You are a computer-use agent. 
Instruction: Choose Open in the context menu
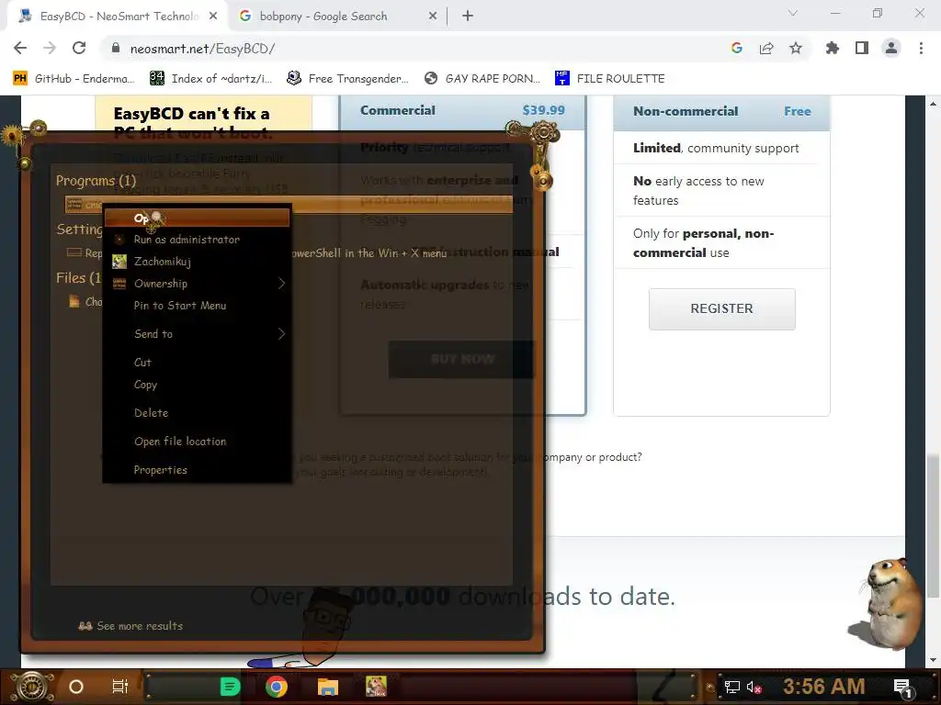197,218
